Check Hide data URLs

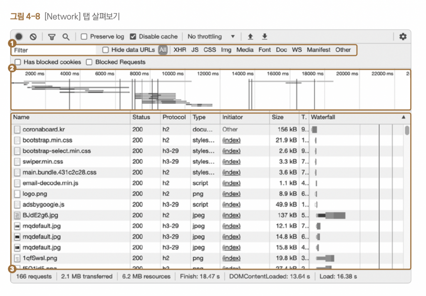pyautogui.click(x=105, y=50)
